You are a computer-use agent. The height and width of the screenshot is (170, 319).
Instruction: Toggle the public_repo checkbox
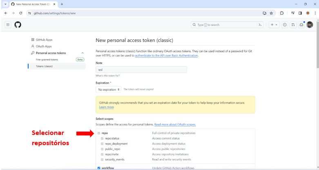102,149
